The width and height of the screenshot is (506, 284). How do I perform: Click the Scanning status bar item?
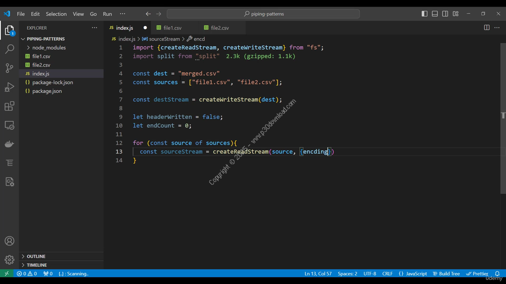(x=74, y=273)
